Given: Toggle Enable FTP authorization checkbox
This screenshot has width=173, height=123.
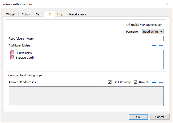Looking at the screenshot, I should coord(128,25).
